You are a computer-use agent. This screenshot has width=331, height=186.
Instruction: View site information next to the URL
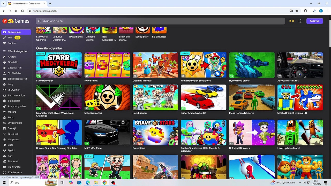(x=30, y=11)
